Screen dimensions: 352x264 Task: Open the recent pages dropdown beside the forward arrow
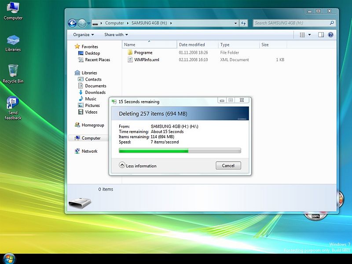pos(89,23)
